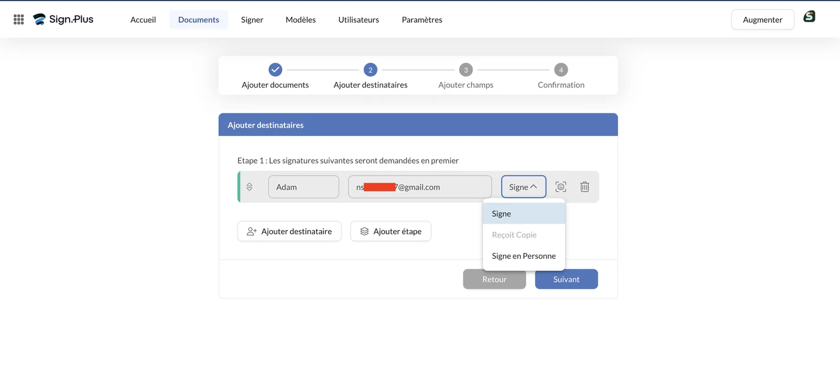Click the completed step checkmark circle
This screenshot has width=840, height=377.
point(275,70)
